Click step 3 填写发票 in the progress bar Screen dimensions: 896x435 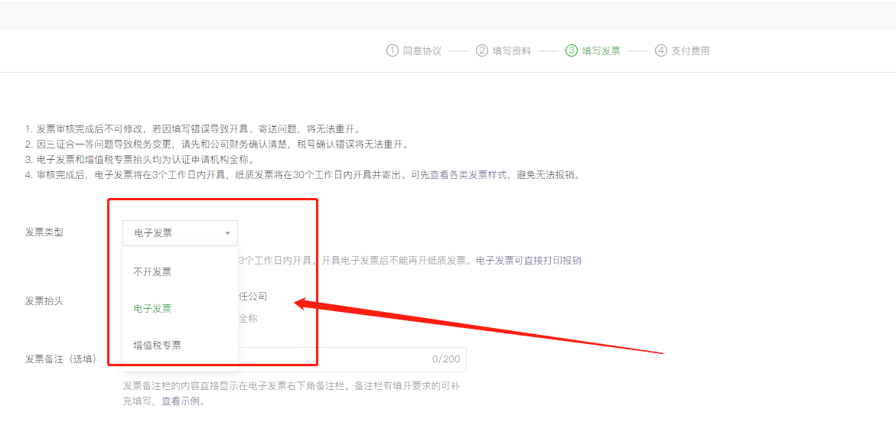[x=593, y=50]
